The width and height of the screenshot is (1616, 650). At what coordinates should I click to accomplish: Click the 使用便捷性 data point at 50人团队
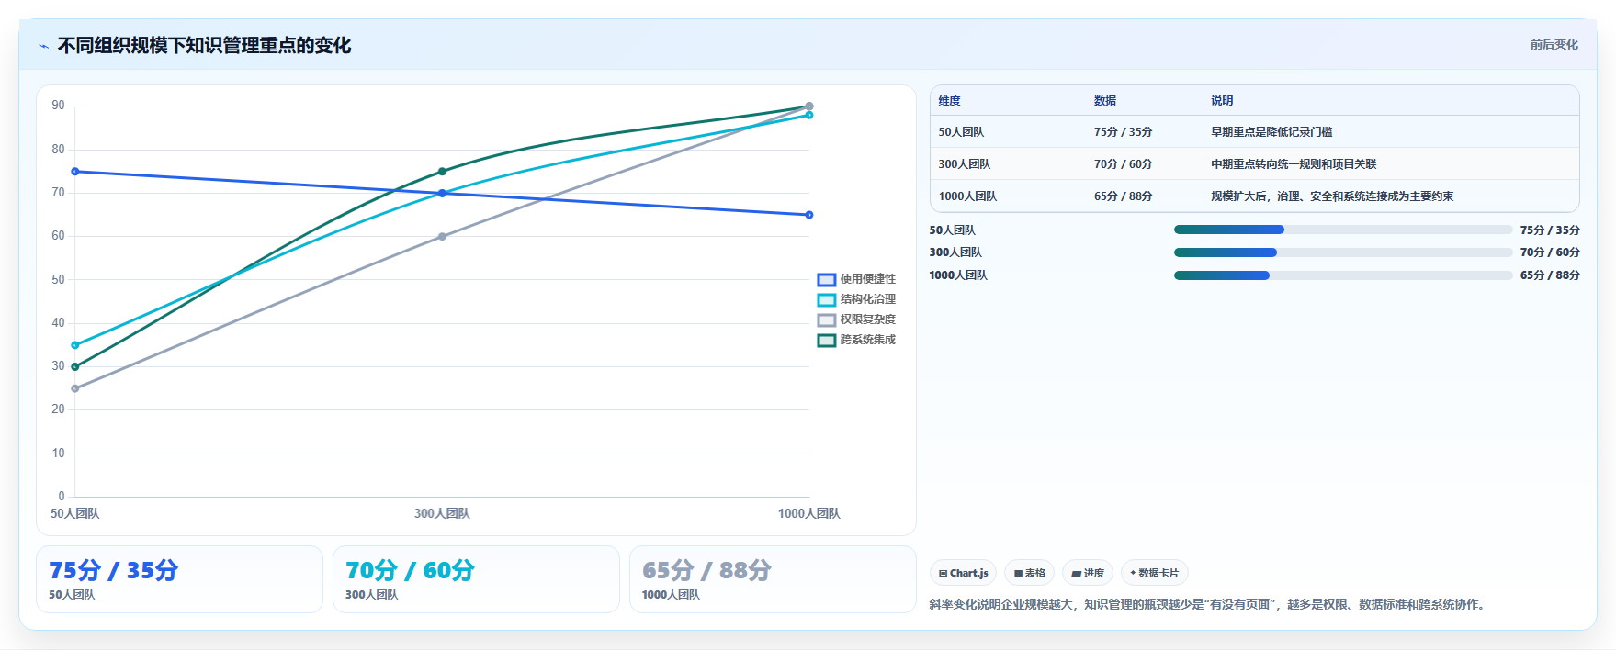[75, 172]
